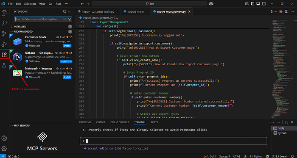Click Spaces: 4 indentation in status bar
Viewport: 297px width, 158px height.
click(x=224, y=156)
